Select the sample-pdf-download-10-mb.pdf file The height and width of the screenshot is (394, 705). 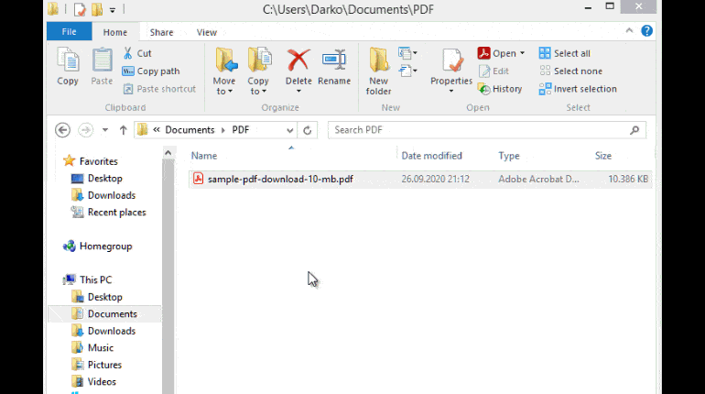279,179
